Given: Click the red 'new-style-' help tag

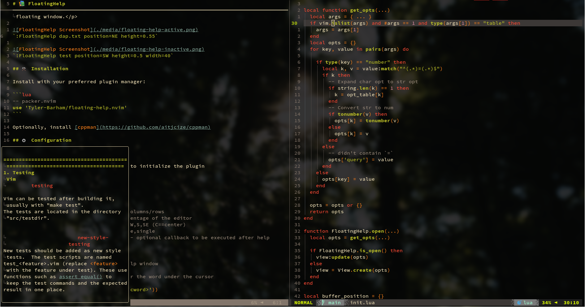Looking at the screenshot, I should tap(93, 238).
